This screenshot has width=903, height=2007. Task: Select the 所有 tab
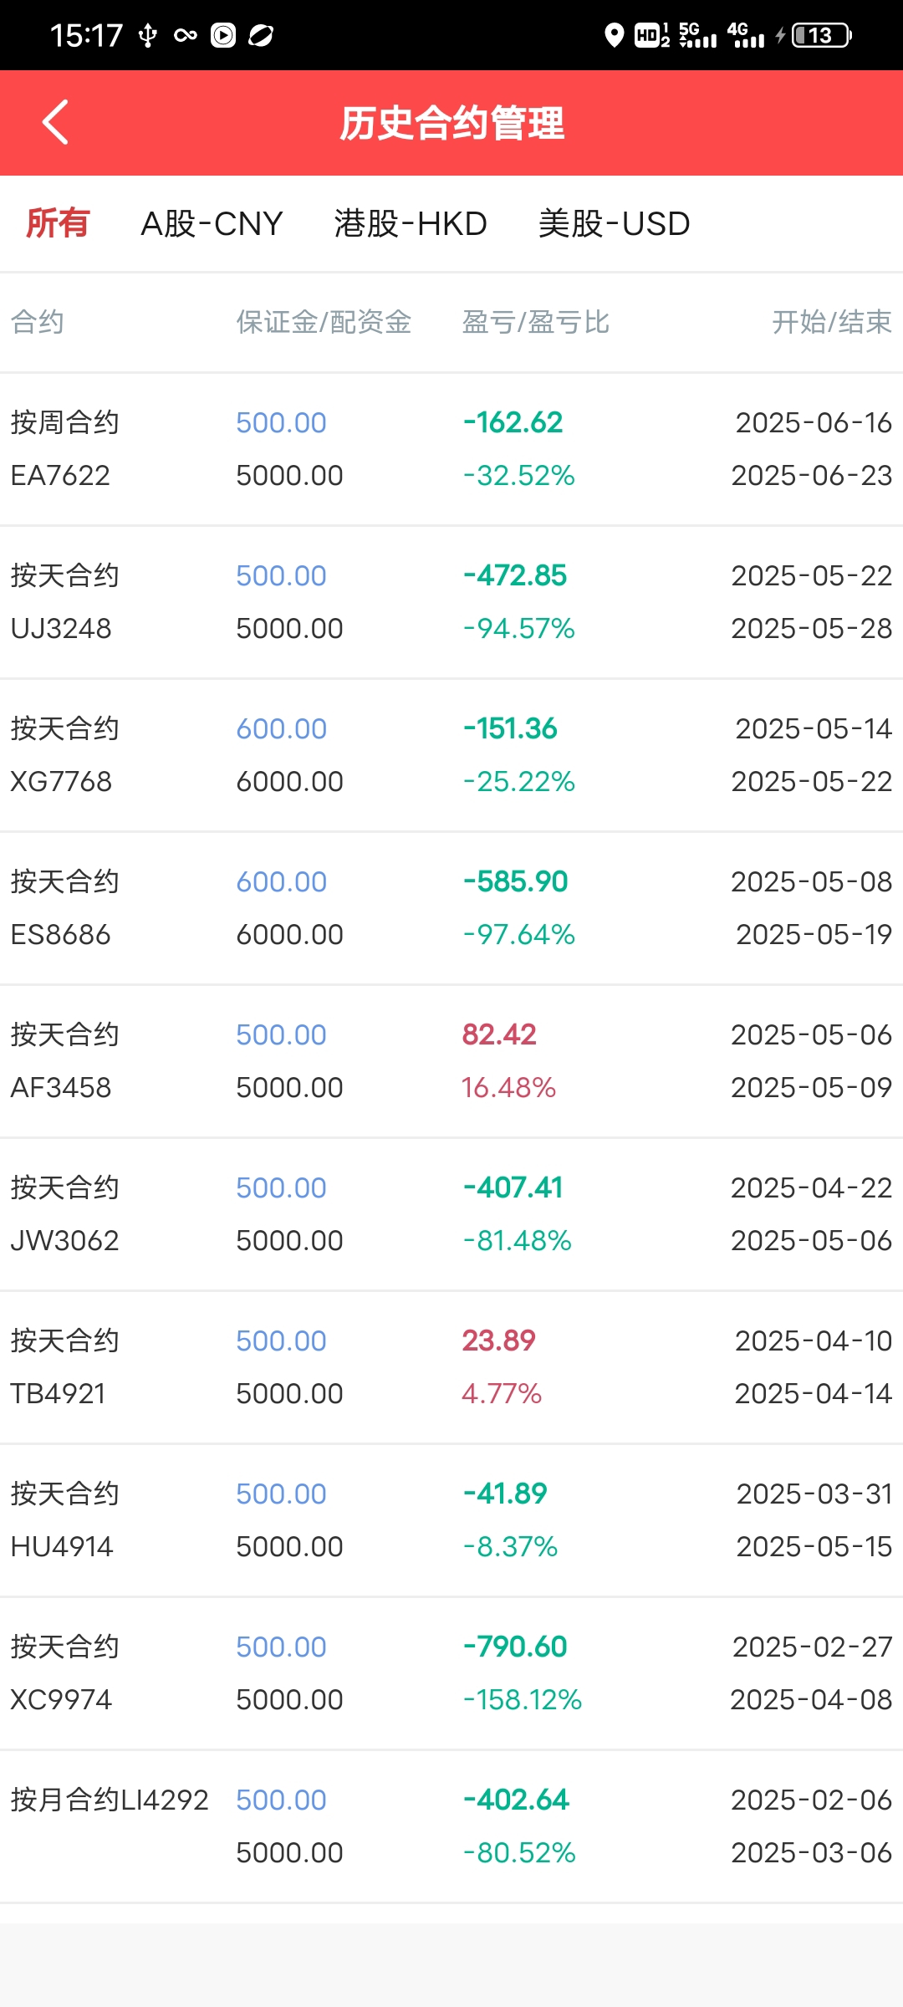tap(58, 223)
